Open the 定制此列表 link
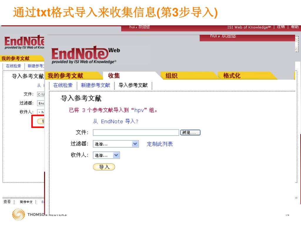The height and width of the screenshot is (226, 301). pos(160,144)
